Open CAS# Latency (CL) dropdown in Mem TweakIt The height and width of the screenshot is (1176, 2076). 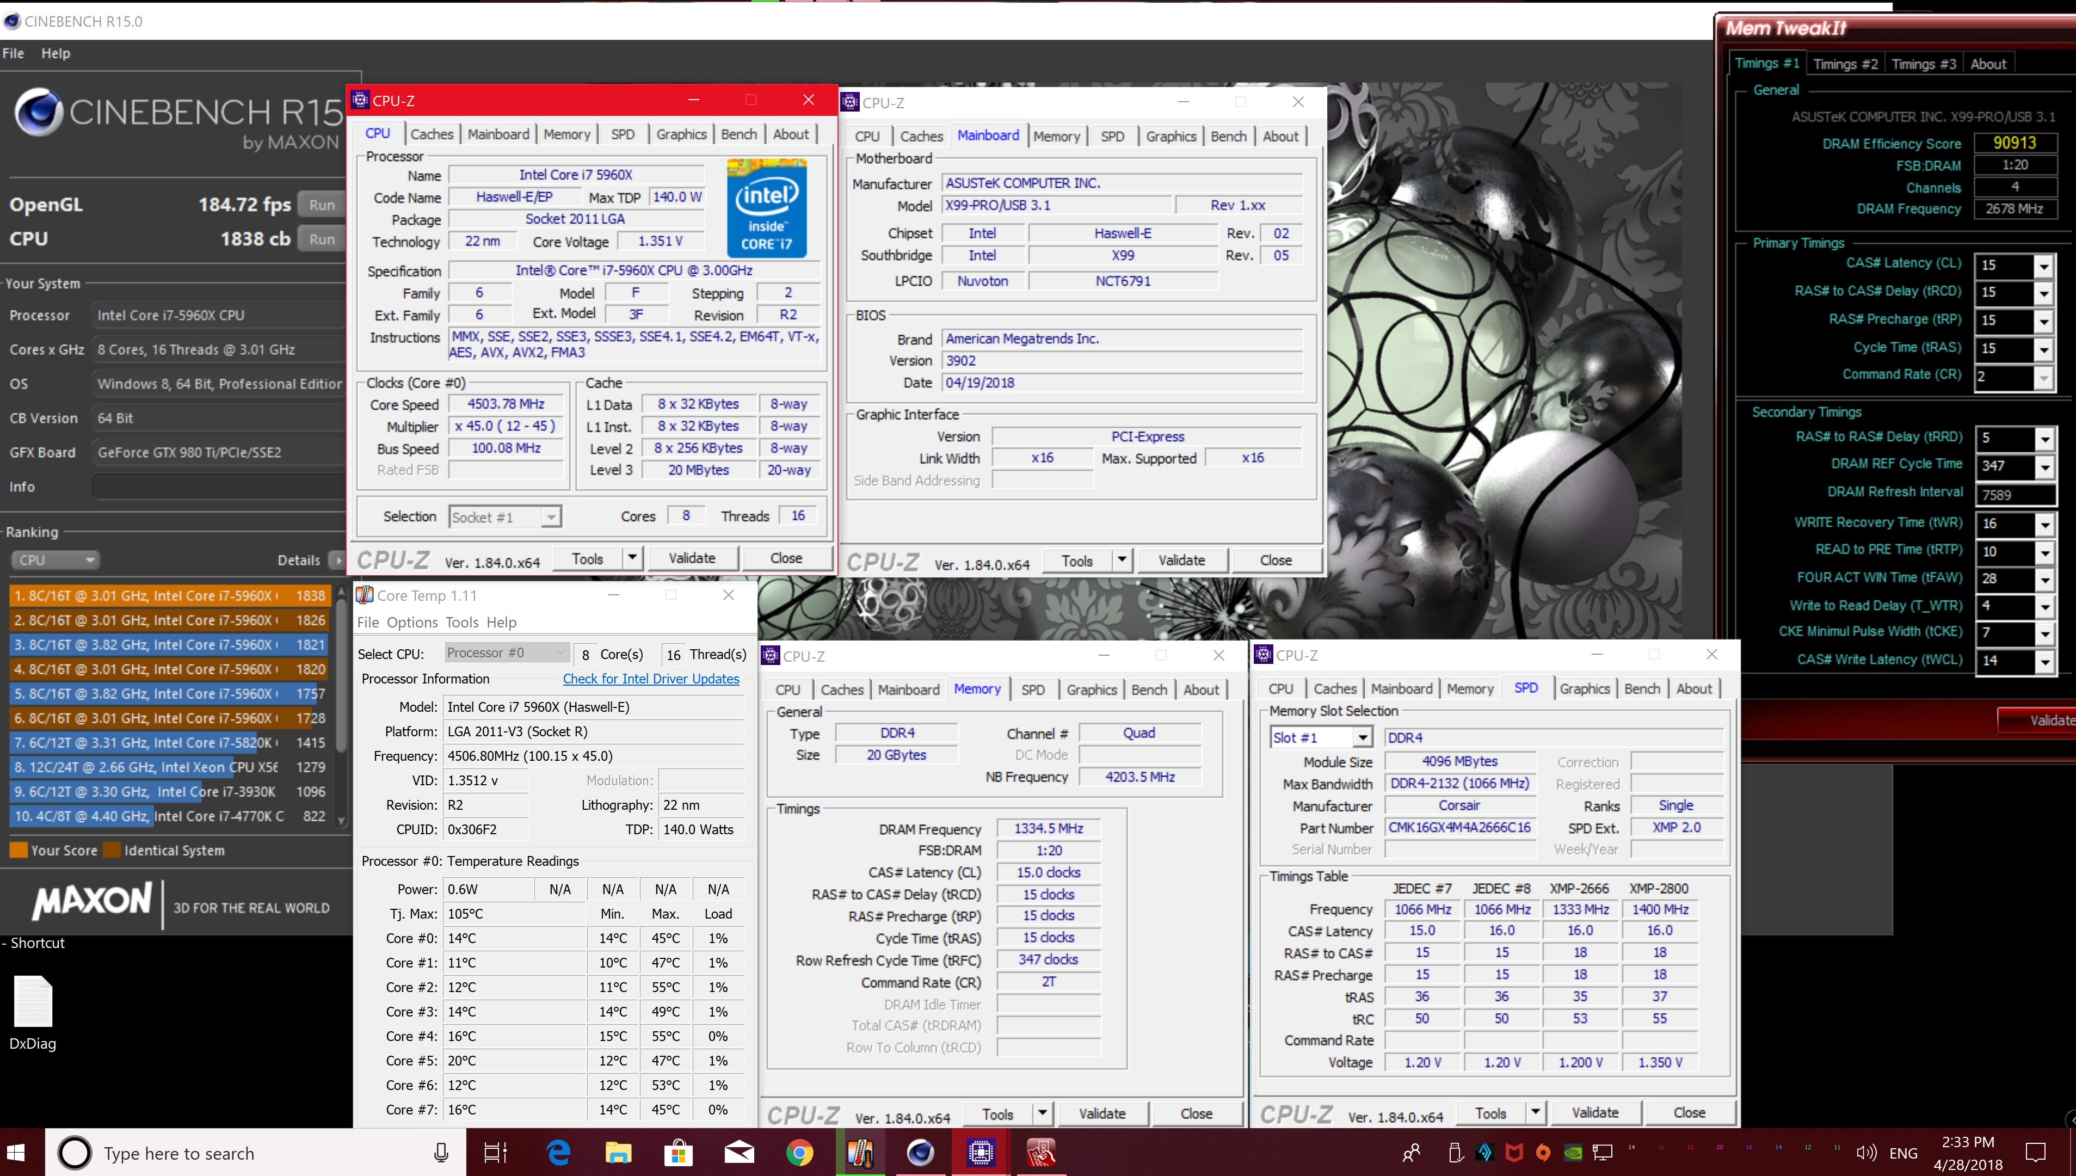point(2043,266)
